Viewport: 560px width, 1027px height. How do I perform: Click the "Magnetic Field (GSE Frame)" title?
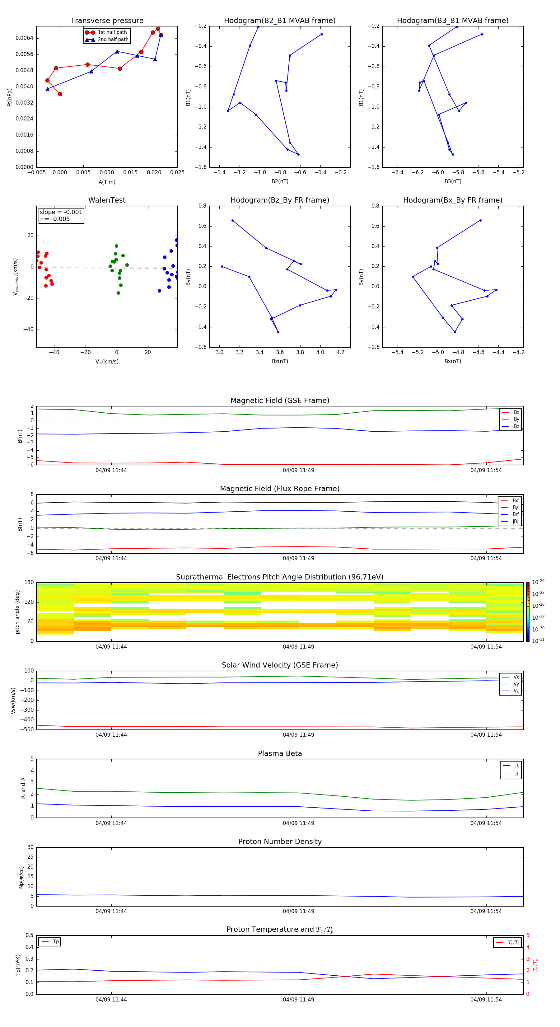280,401
